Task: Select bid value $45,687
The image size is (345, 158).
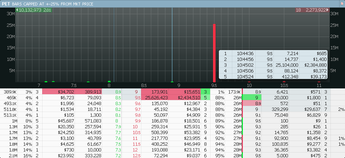Action: pos(66,121)
